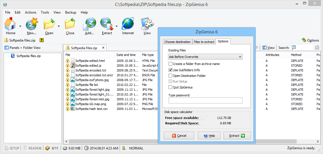Click the image icon of Softpedia exif photo.jpg
Viewport: 323px width, 154px height.
(73, 80)
